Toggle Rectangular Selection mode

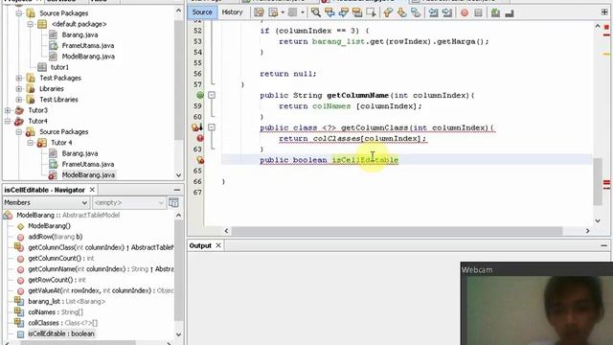(x=371, y=12)
